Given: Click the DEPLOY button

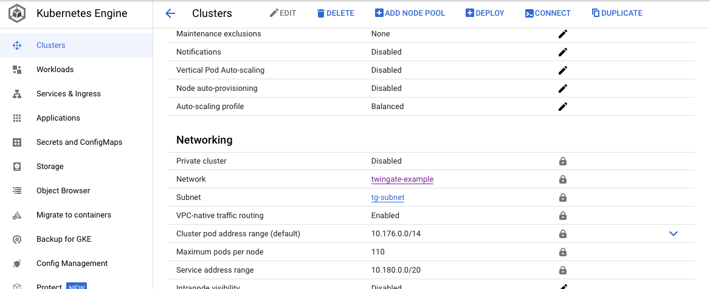Looking at the screenshot, I should point(485,13).
